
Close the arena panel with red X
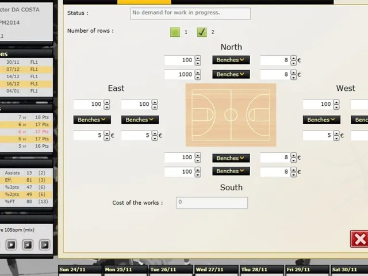coord(359,239)
